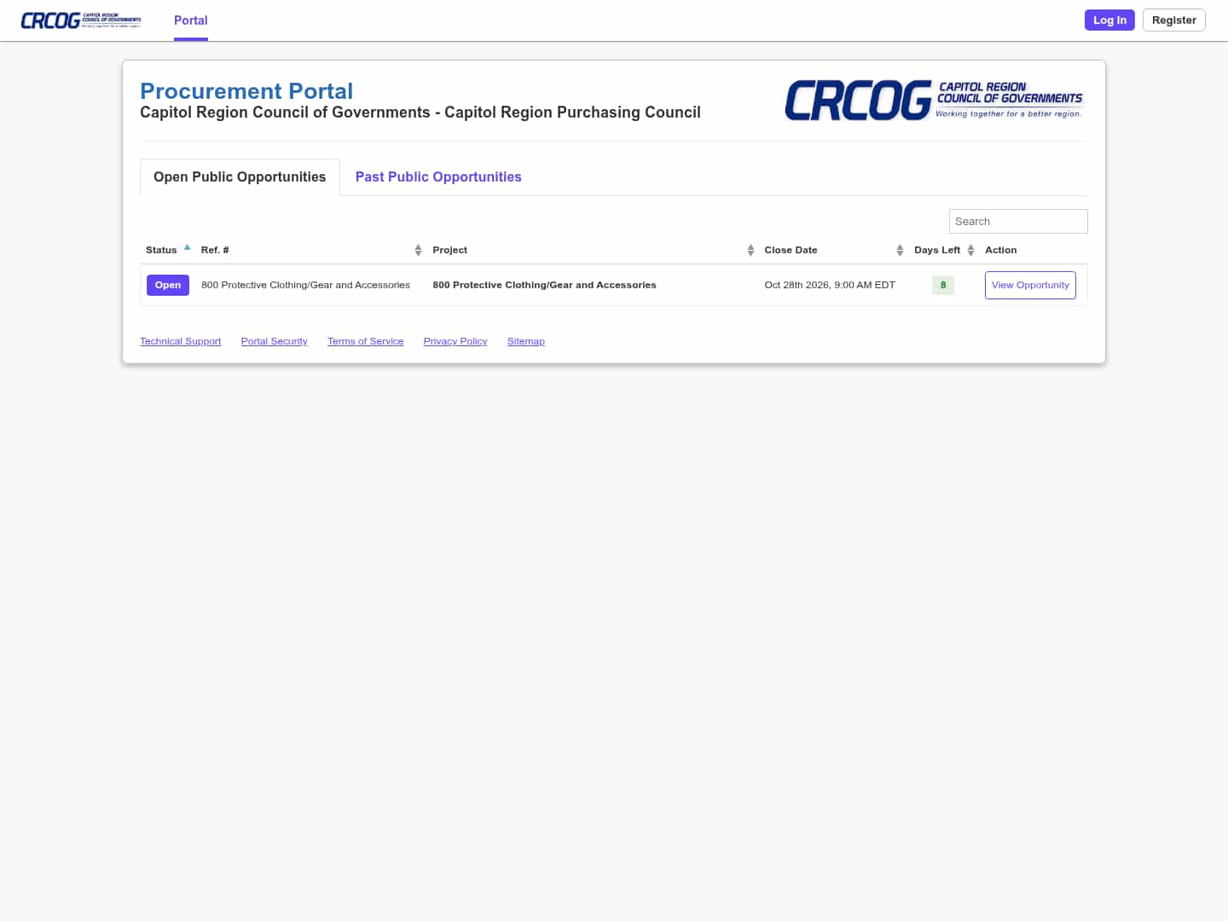This screenshot has height=921, width=1228.
Task: Click the days-left badge showing 8
Action: coord(943,285)
